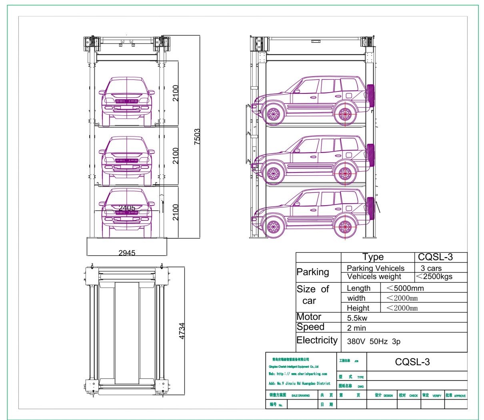The image size is (484, 420).
Task: Select the 2945 base width dimension
Action: point(127,253)
